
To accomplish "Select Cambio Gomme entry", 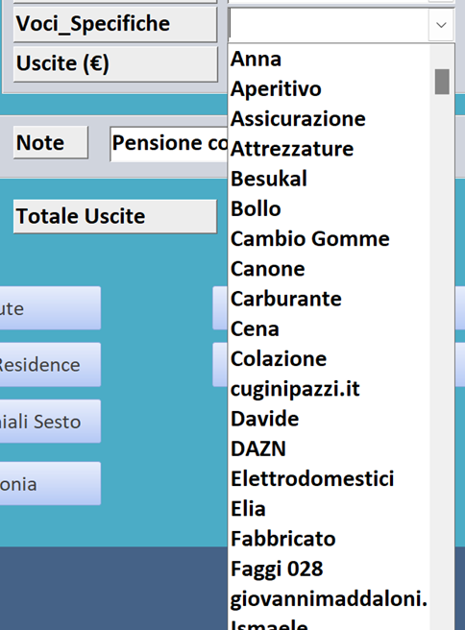I will 329,239.
